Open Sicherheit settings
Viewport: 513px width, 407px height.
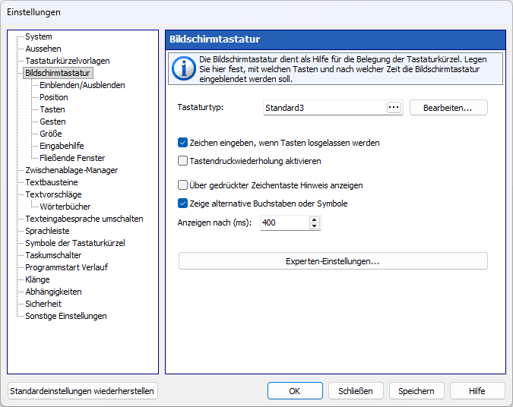coord(43,304)
